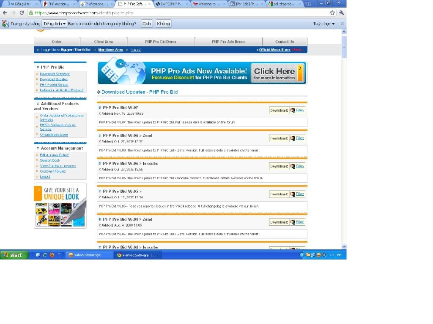Open the Client Area navigation item
The image size is (433, 324).
tap(104, 42)
